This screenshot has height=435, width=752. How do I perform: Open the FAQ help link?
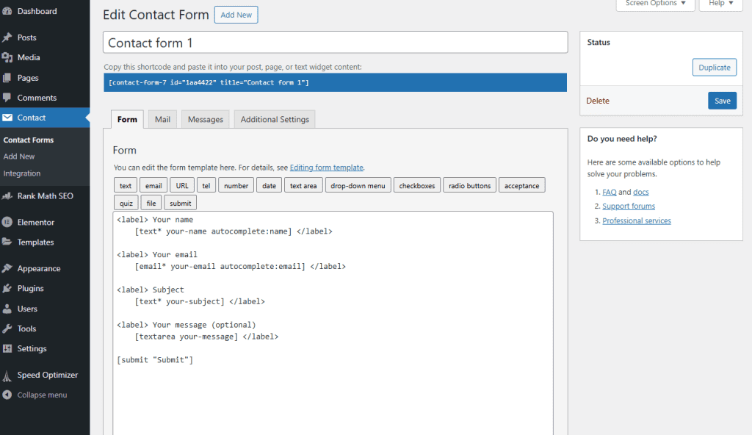click(609, 192)
